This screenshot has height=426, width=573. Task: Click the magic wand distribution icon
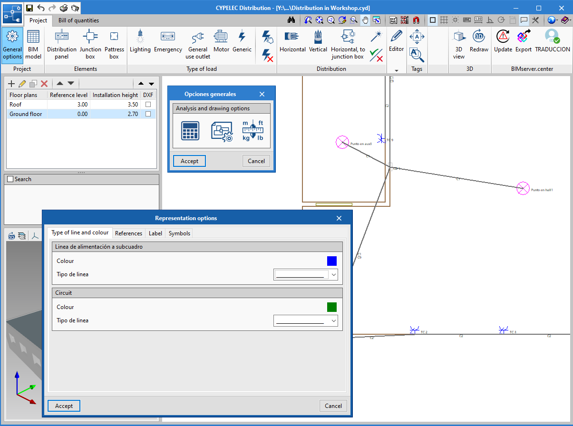(377, 37)
